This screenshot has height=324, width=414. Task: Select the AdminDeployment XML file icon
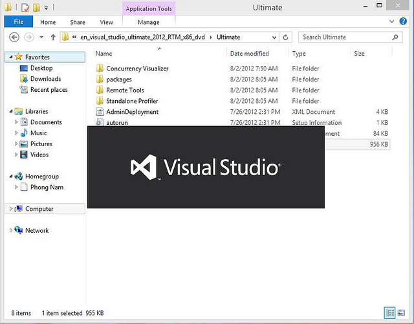[x=100, y=112]
